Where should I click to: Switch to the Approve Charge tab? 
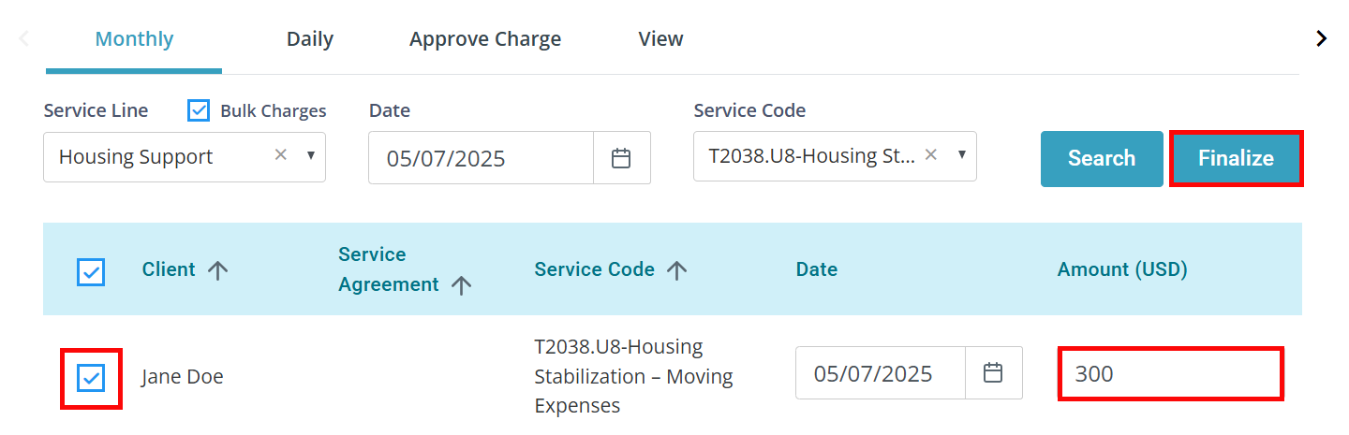pos(485,39)
